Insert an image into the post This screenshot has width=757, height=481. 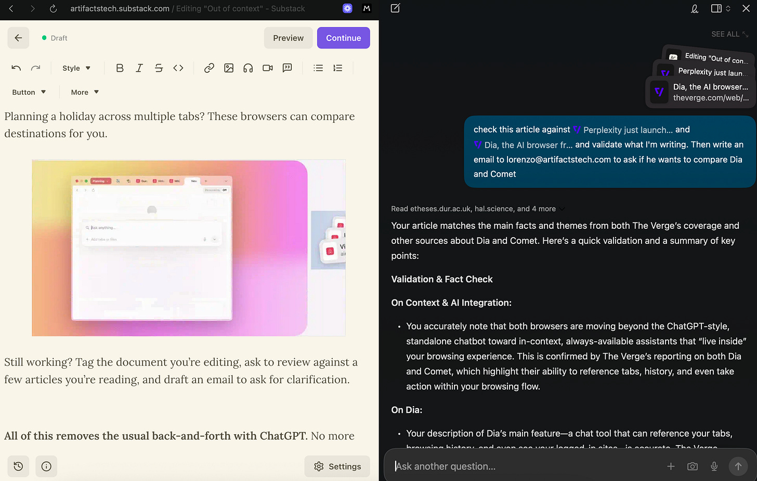tap(229, 68)
